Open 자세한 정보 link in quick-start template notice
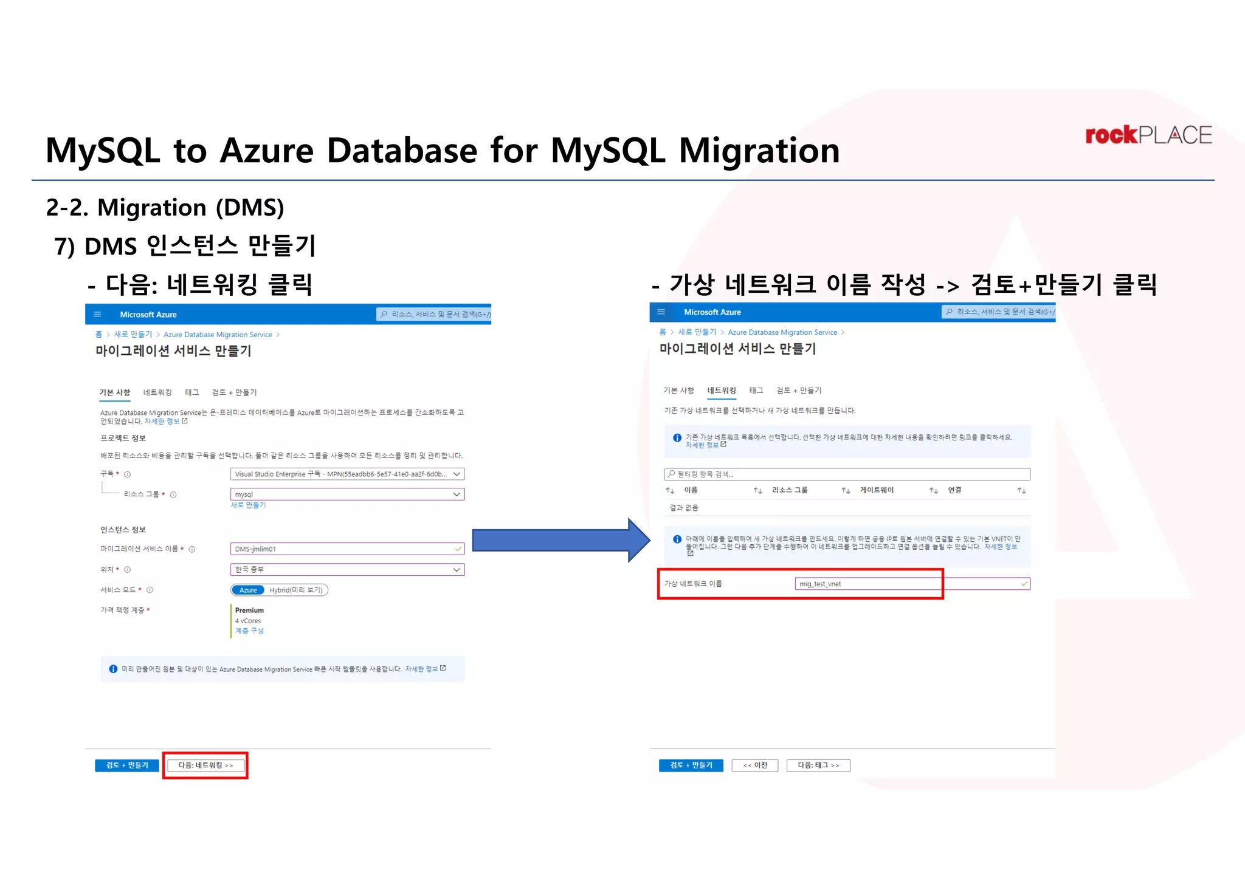The image size is (1245, 879). pos(425,669)
